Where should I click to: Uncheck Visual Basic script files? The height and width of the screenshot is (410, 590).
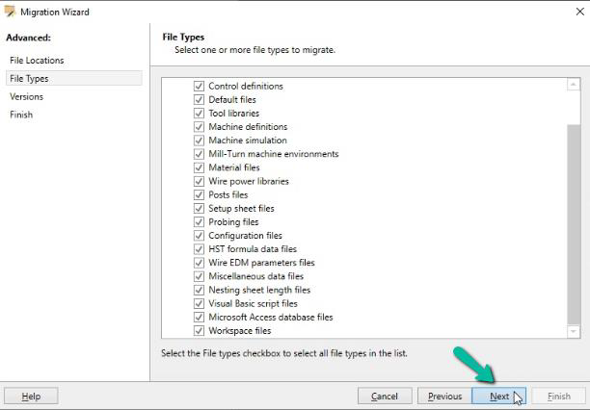(199, 303)
